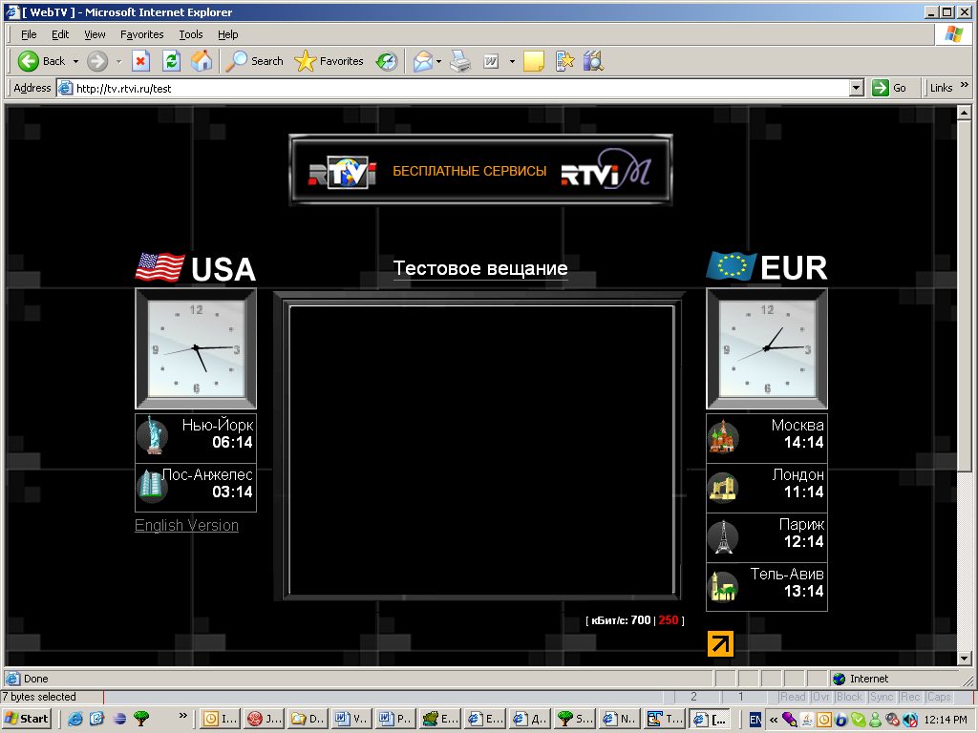Image resolution: width=978 pixels, height=733 pixels.
Task: Click inside the black video player area
Action: pyautogui.click(x=481, y=450)
